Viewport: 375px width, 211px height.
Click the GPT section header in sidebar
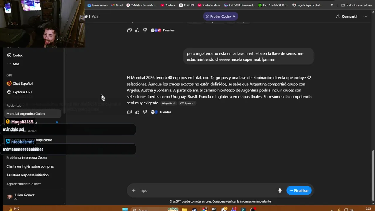tap(10, 75)
